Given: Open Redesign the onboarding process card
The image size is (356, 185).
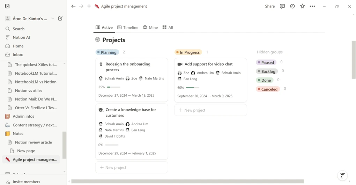Looking at the screenshot, I should click(132, 80).
